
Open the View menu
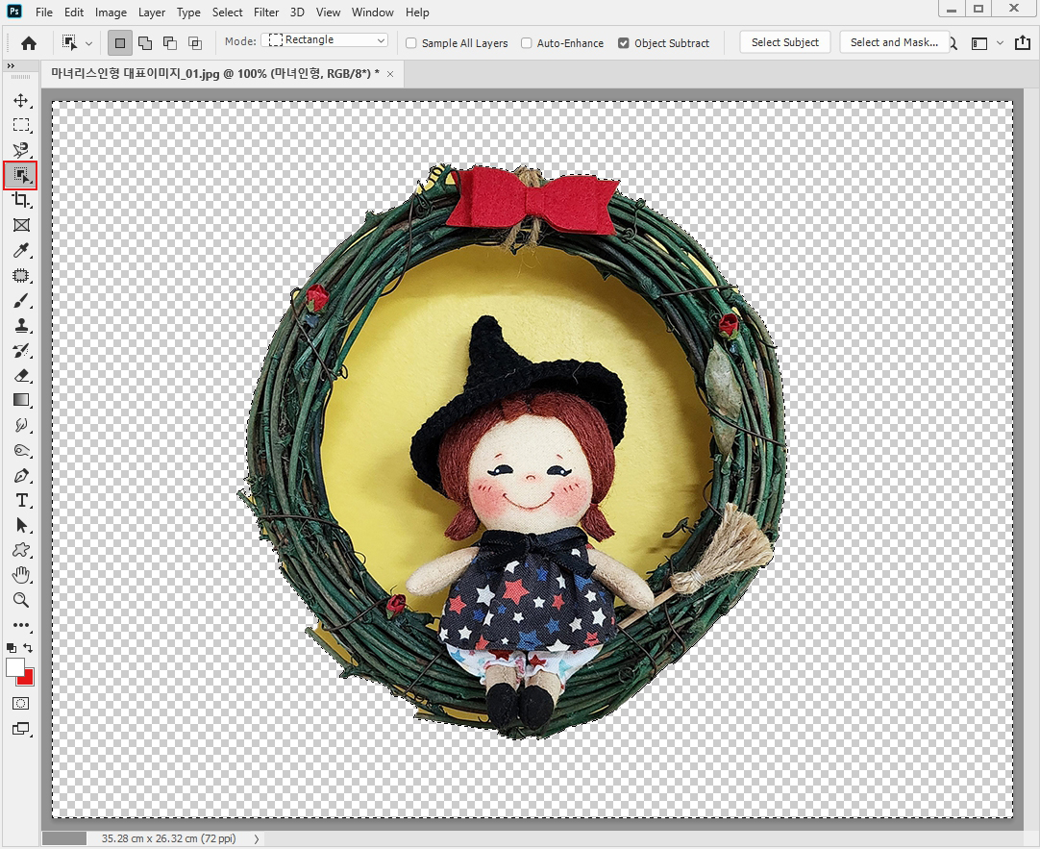(329, 12)
